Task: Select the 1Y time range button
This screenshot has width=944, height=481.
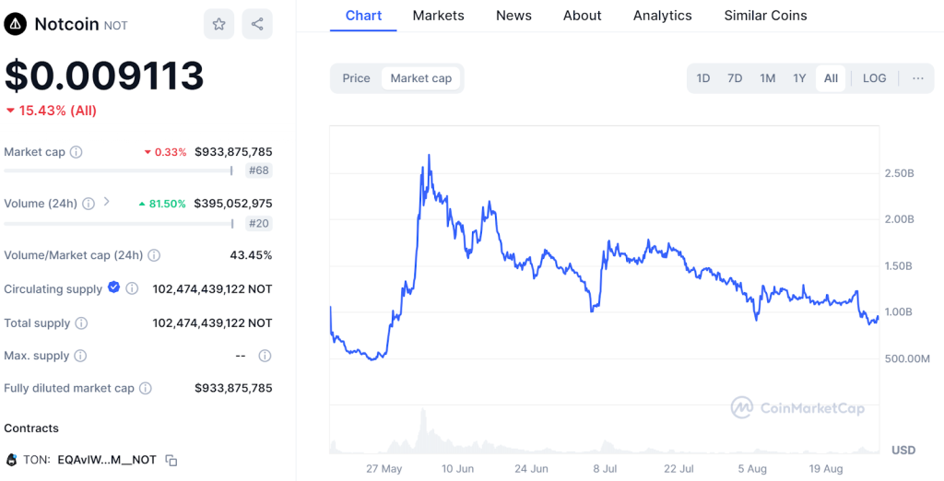Action: [799, 78]
